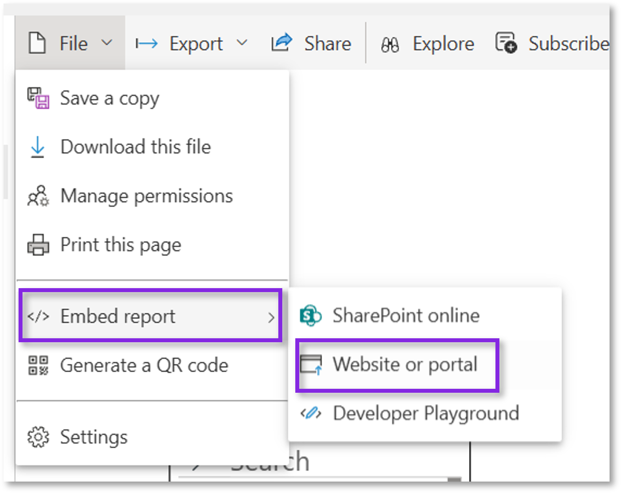Click the Export arrow icon
The image size is (621, 493).
point(146,43)
